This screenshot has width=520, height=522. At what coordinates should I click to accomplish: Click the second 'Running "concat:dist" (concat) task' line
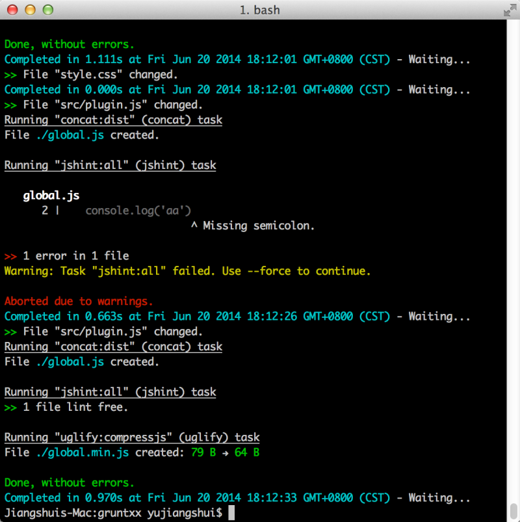pos(113,347)
